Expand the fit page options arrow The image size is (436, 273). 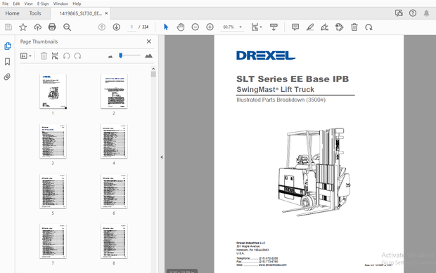(261, 27)
